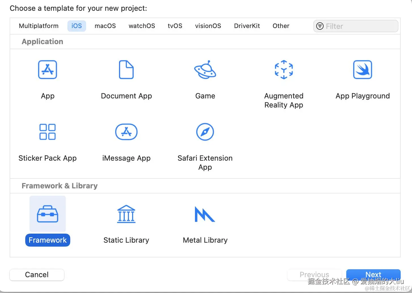Screen dimensions: 412x293
Task: Select the Metal Library icon
Action: [x=205, y=214]
